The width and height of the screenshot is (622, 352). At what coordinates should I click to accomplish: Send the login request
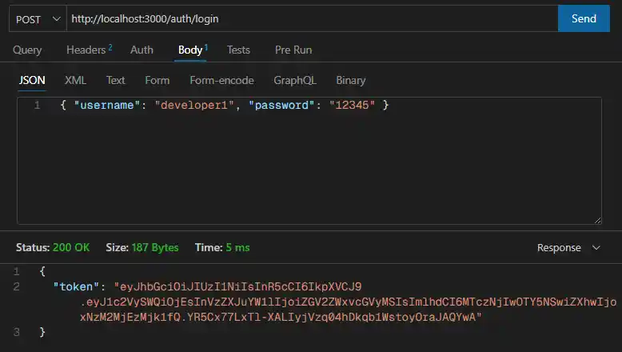click(584, 18)
